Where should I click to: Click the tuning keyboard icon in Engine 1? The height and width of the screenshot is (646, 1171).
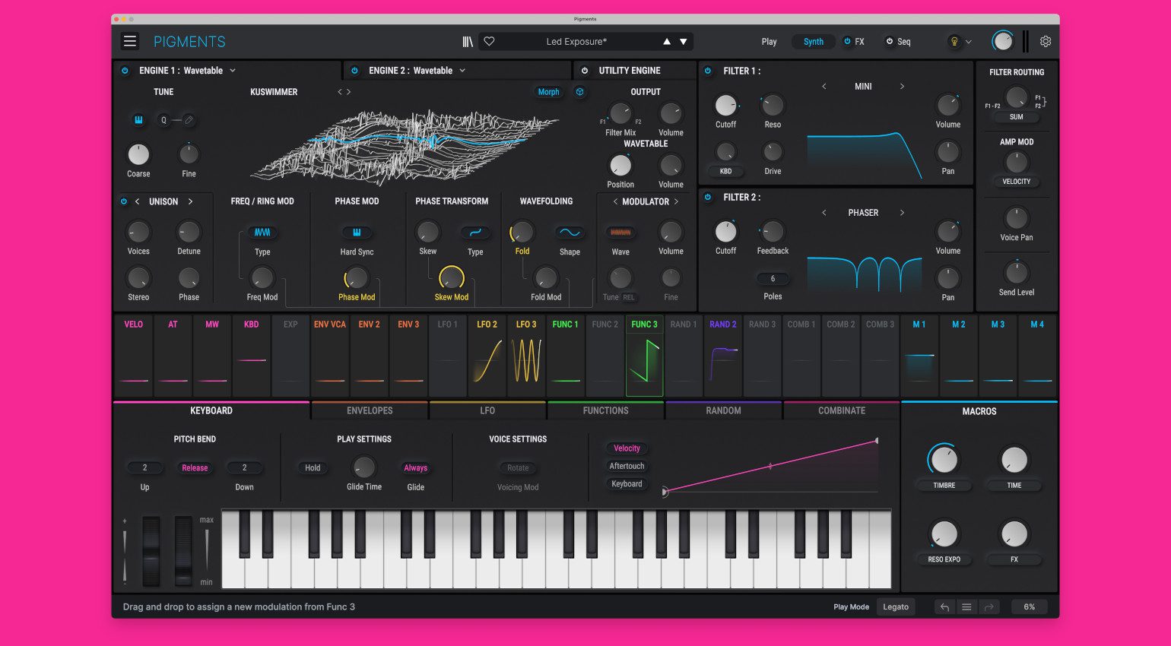[x=138, y=120]
